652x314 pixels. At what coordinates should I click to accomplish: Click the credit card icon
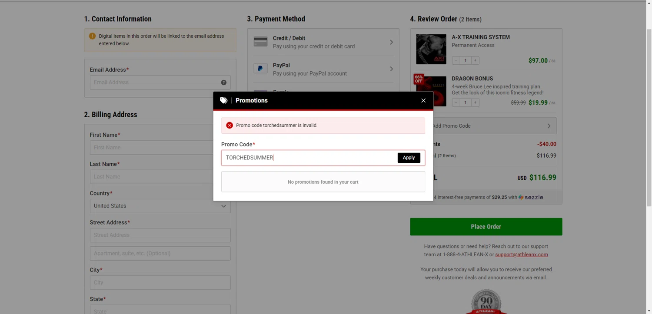(260, 42)
